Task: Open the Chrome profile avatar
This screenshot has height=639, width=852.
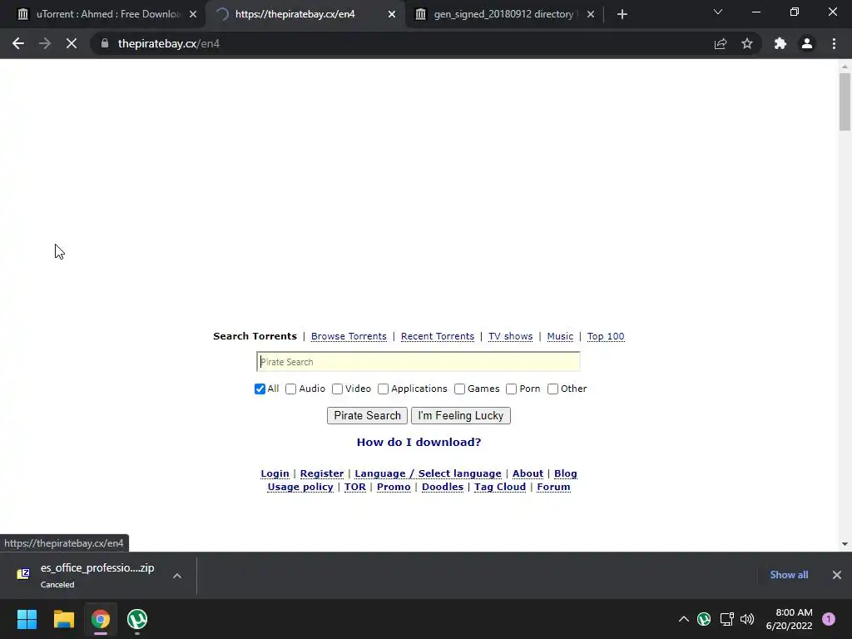Action: (x=807, y=43)
